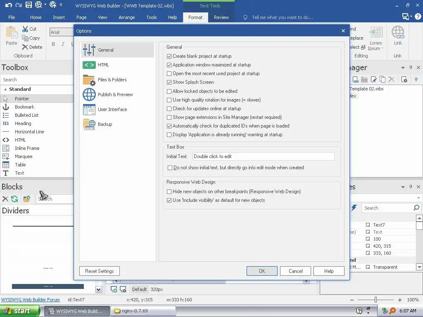This screenshot has width=423, height=317.
Task: Click the Cut scissors icon in Clipboard
Action: (25, 28)
